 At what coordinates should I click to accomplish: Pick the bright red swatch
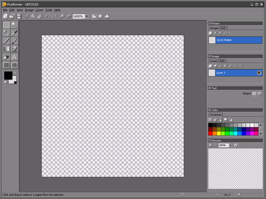(x=211, y=133)
